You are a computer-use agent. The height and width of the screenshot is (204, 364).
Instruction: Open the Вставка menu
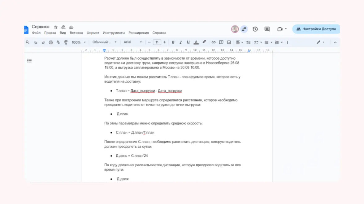76,33
